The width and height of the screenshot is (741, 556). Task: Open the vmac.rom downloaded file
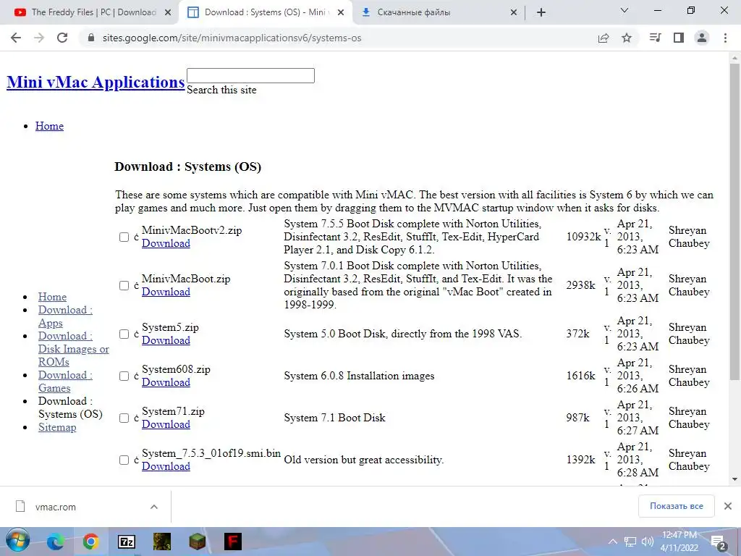click(55, 507)
